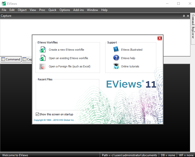This screenshot has width=195, height=157.
Task: Switch to the Command tab
Action: (11, 59)
